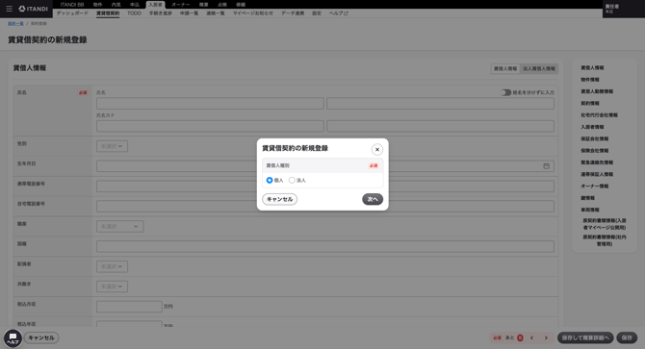The height and width of the screenshot is (349, 645).
Task: Jump to 緊急連絡先情報 section in sidebar
Action: click(597, 162)
